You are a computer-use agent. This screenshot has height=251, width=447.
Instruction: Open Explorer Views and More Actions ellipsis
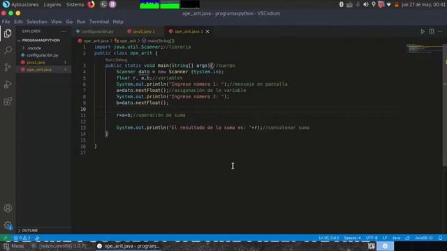click(64, 31)
